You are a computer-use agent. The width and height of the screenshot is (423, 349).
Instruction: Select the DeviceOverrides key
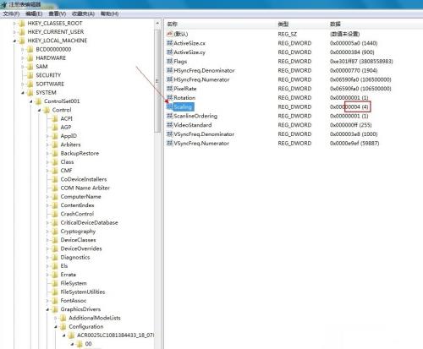(81, 248)
